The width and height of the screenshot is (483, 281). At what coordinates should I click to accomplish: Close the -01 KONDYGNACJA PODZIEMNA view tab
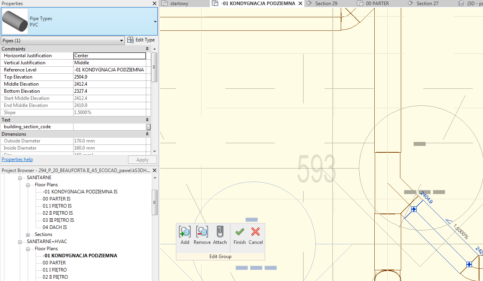300,3
